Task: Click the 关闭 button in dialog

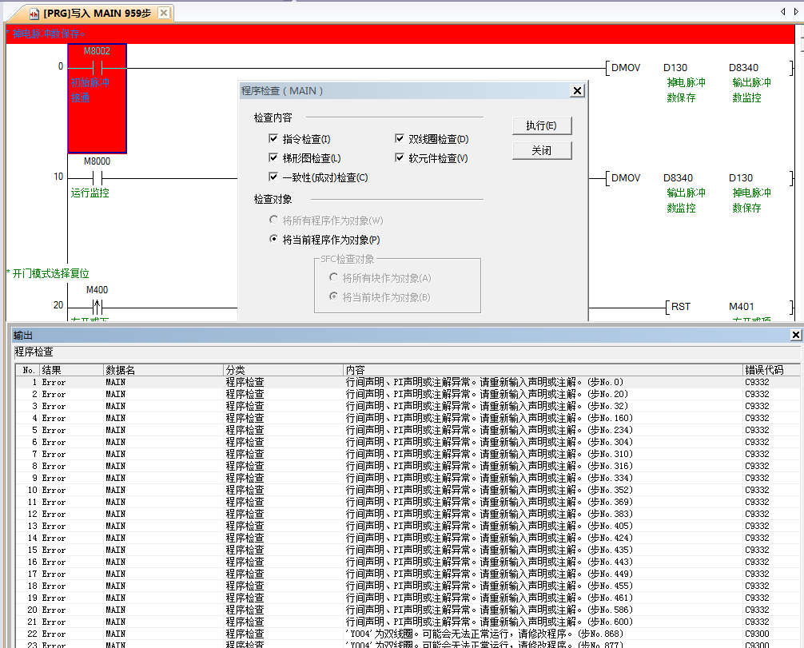Action: (x=541, y=150)
